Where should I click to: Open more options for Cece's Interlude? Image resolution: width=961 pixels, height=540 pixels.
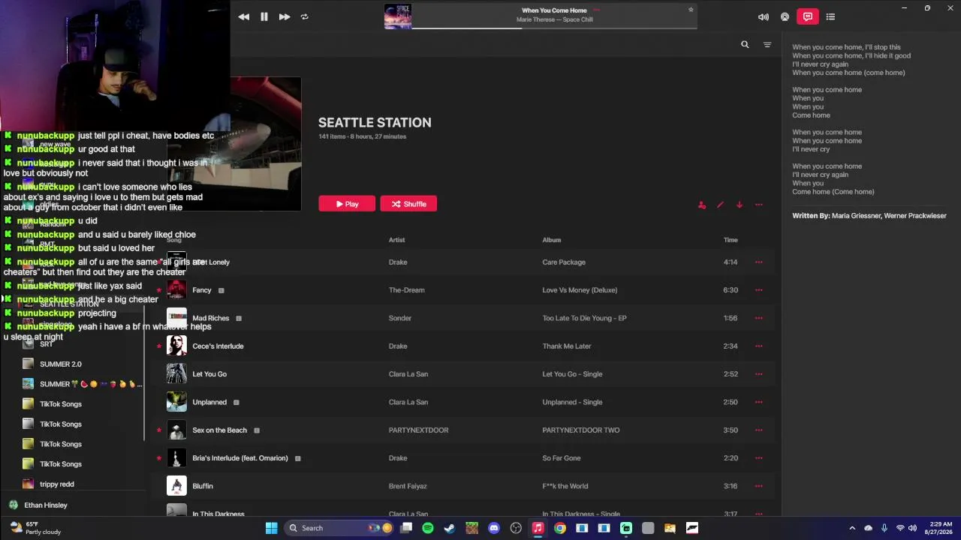759,346
